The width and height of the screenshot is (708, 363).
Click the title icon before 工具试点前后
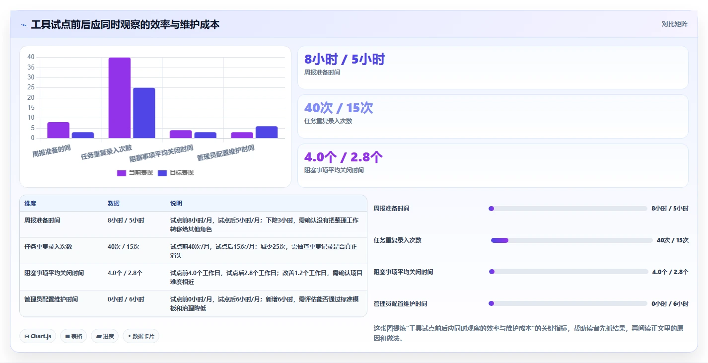[23, 24]
